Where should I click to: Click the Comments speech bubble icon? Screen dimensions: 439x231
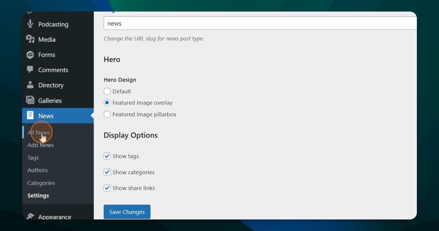[30, 70]
